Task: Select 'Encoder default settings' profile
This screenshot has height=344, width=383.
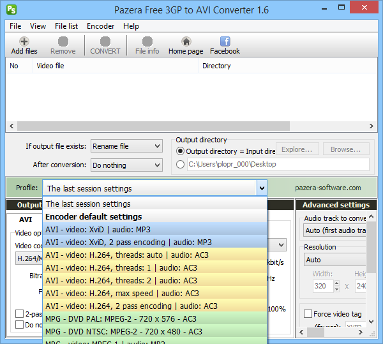Action: (155, 216)
